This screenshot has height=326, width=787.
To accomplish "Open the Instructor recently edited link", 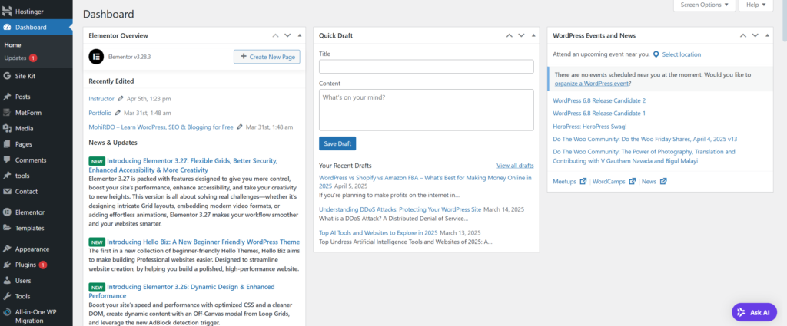I will [101, 99].
